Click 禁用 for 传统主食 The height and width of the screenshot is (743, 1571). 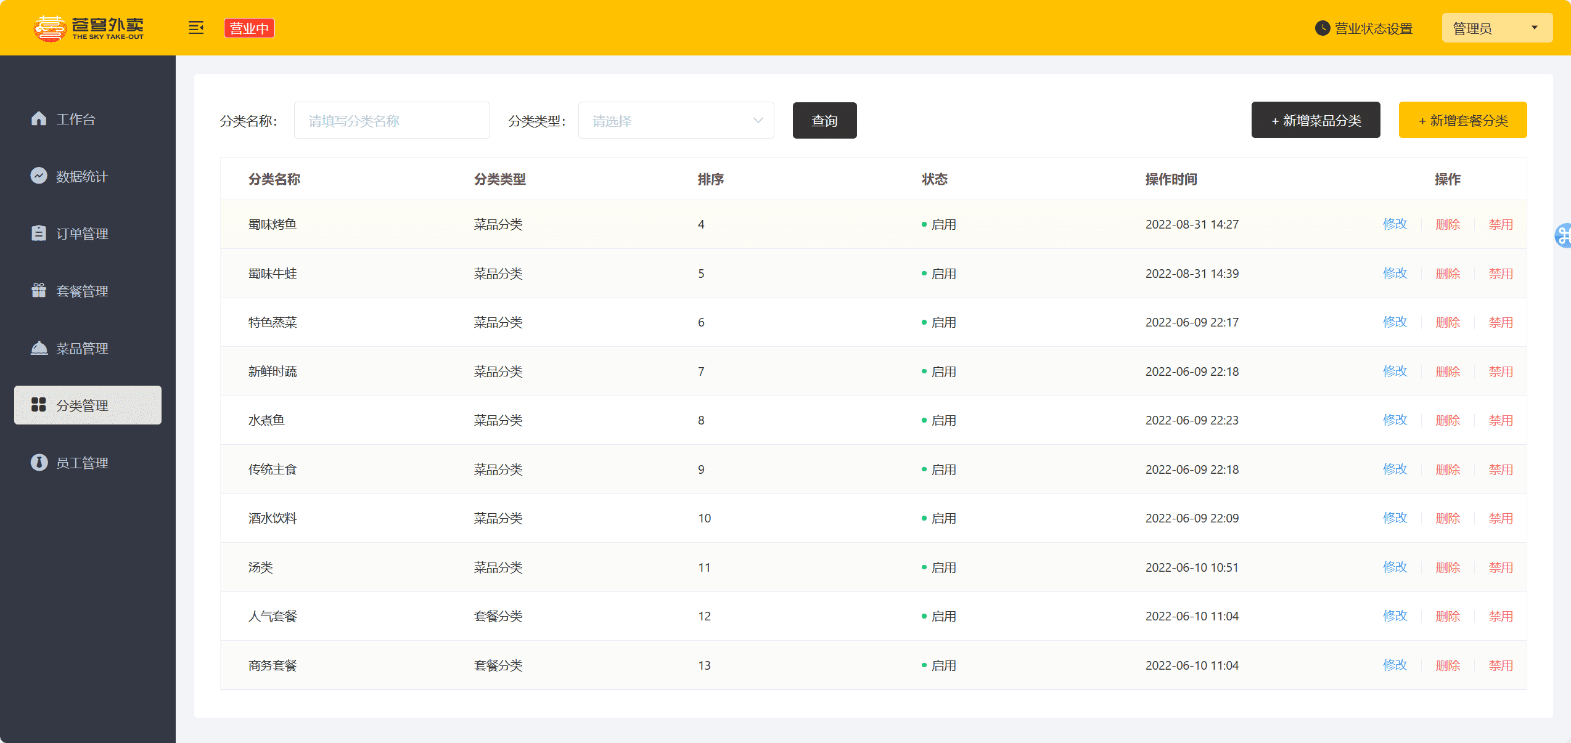[1501, 469]
